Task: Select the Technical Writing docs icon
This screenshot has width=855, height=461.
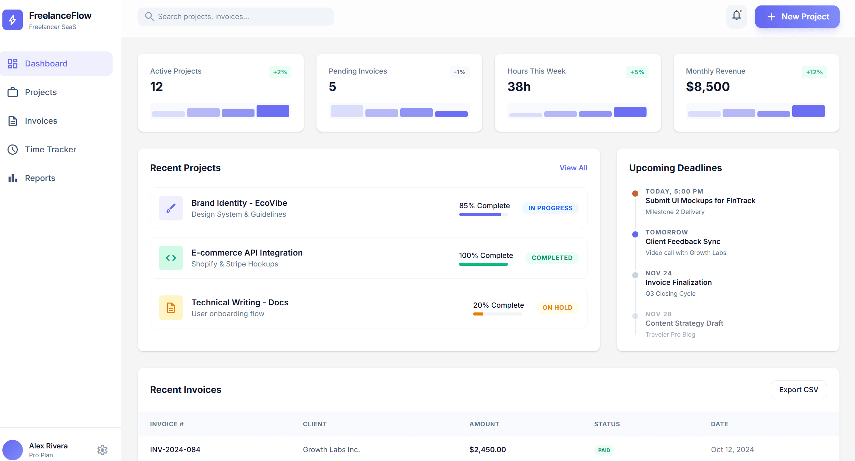Action: tap(171, 307)
